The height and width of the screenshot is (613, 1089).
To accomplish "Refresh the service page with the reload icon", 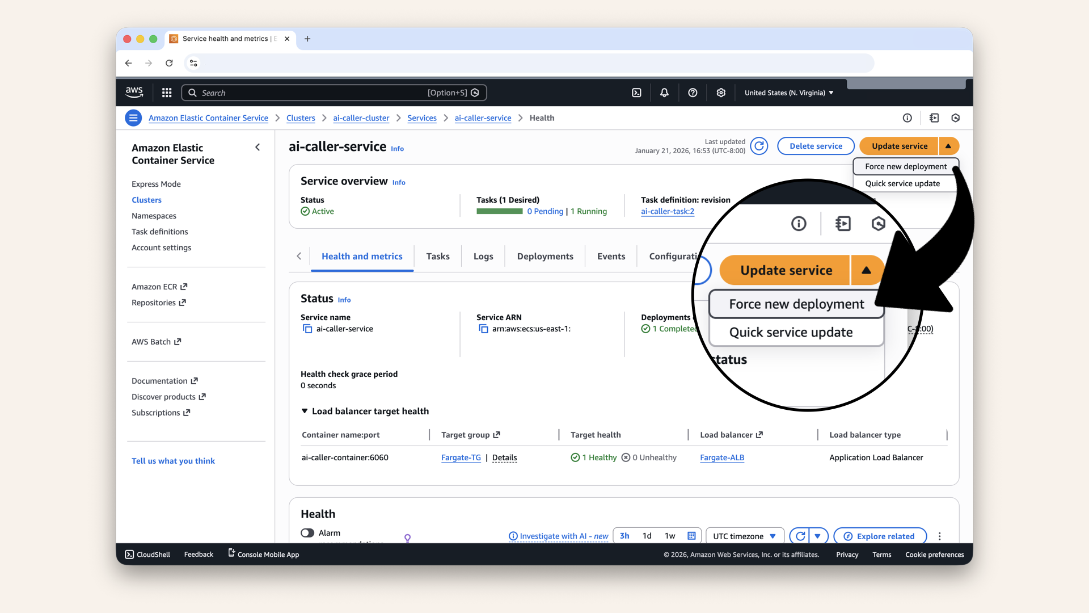I will [x=759, y=146].
